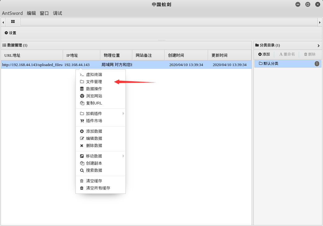Click the database icon beside 数据操作

pos(82,89)
